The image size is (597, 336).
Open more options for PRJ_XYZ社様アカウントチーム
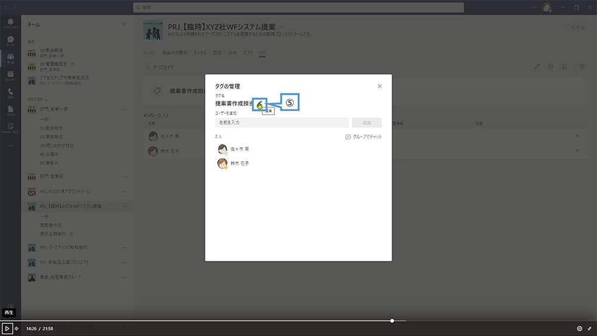[124, 192]
